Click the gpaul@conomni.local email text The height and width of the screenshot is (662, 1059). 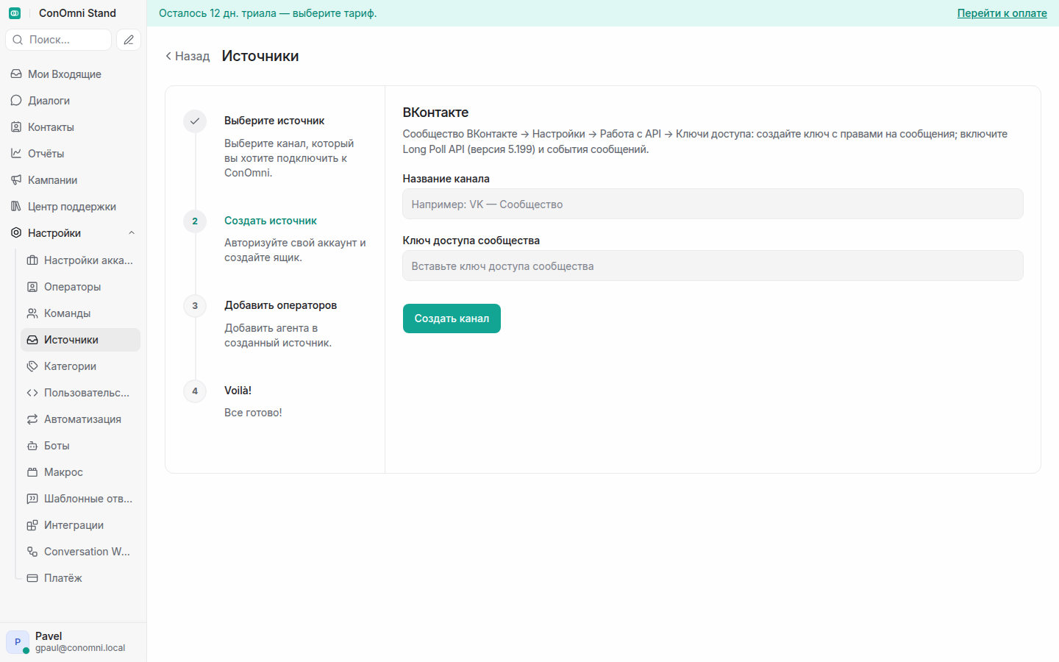[x=80, y=648]
